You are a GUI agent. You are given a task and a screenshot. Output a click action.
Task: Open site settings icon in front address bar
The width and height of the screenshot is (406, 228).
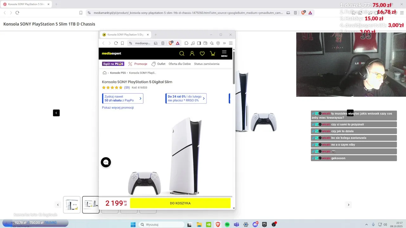click(x=131, y=43)
